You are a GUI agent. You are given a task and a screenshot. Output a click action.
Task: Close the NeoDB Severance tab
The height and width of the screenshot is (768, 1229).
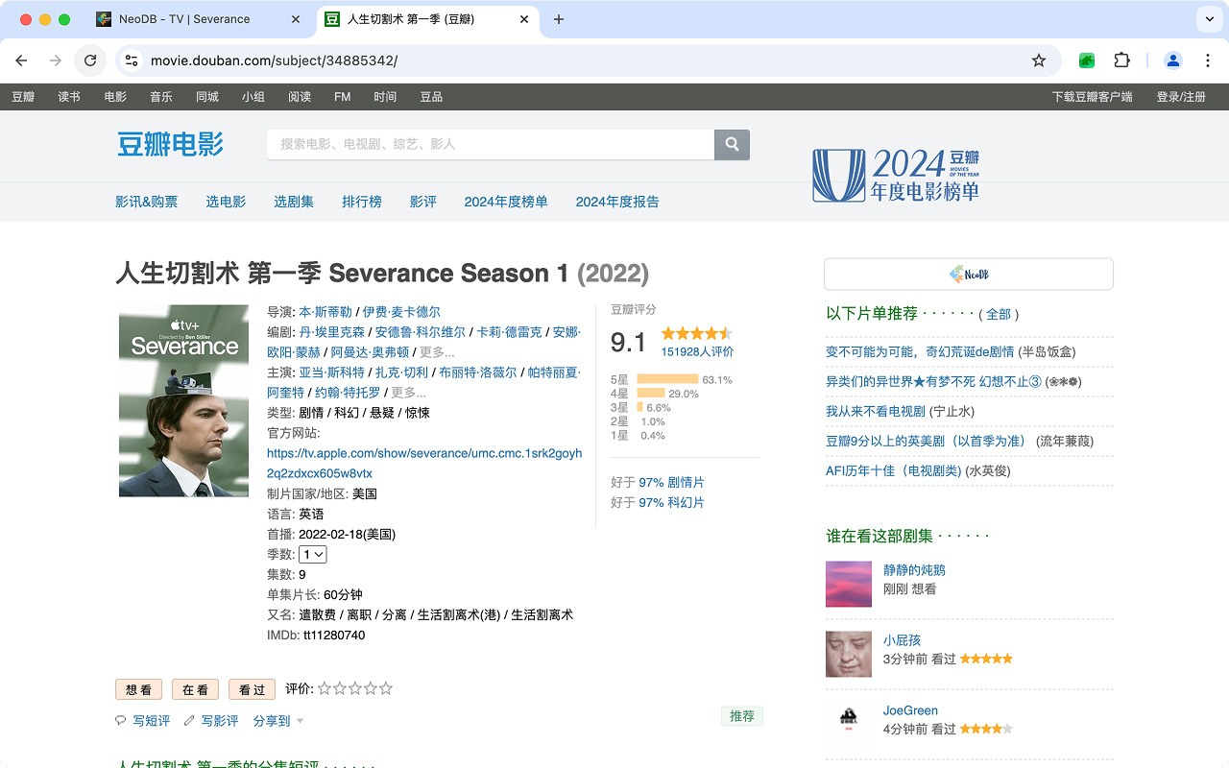[x=297, y=19]
